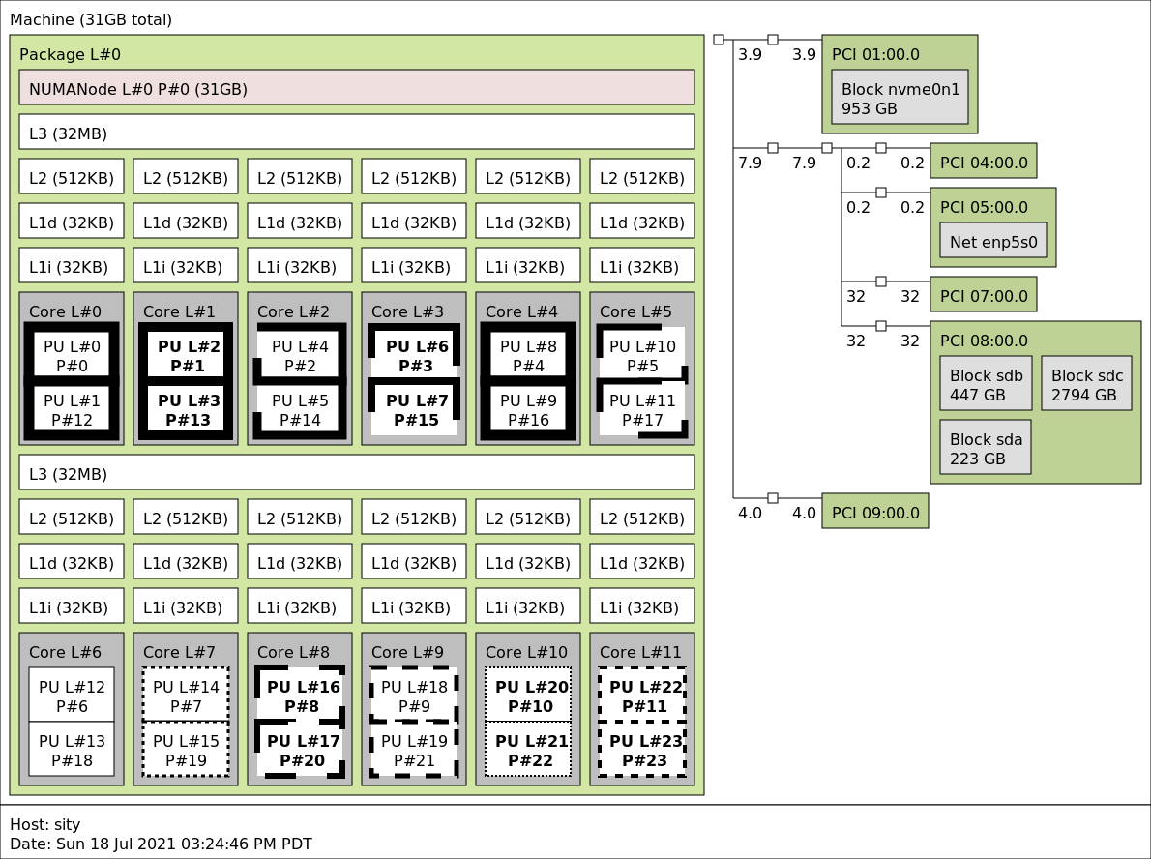Click the PCI 07:00.0 device box
This screenshot has width=1151, height=859.
point(983,295)
